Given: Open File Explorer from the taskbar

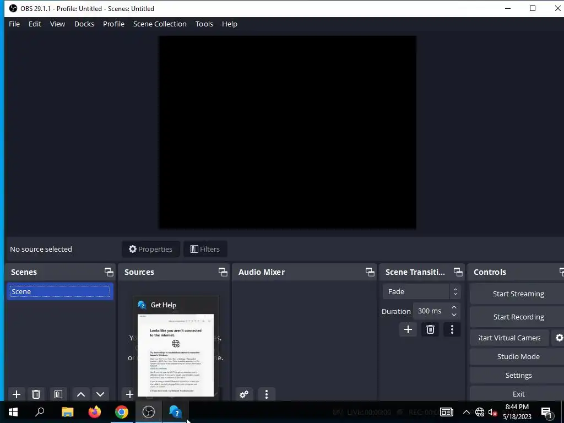Looking at the screenshot, I should tap(67, 412).
